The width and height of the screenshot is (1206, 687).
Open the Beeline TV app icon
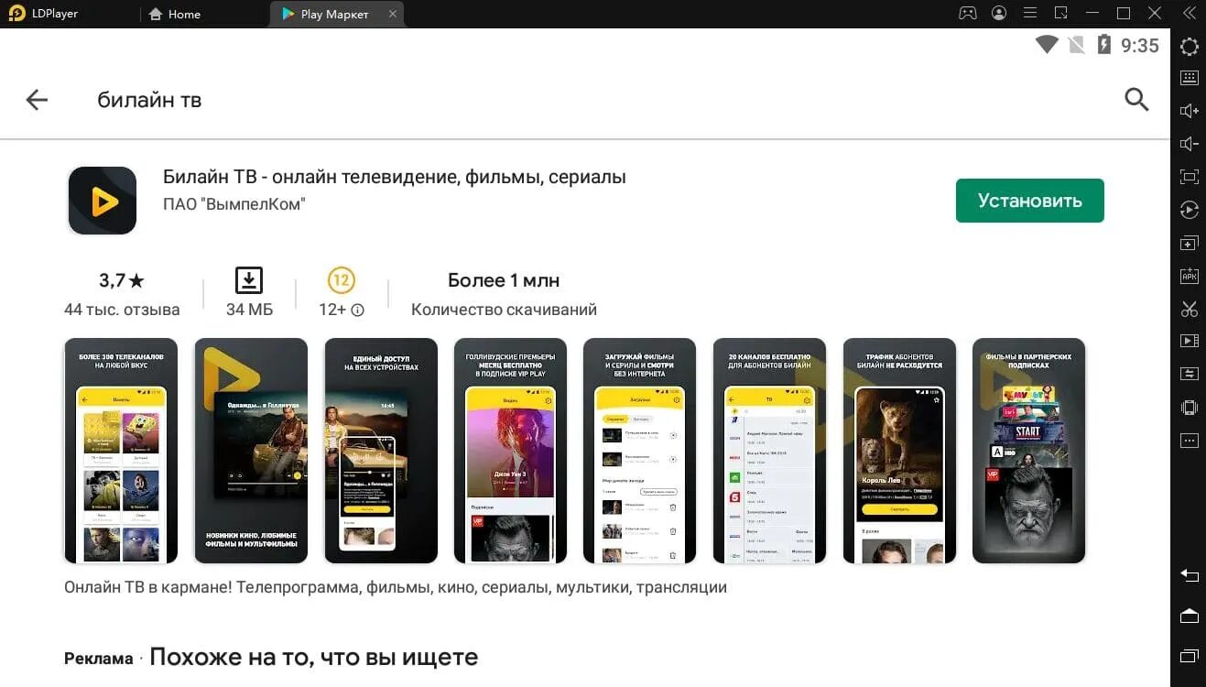(x=103, y=201)
